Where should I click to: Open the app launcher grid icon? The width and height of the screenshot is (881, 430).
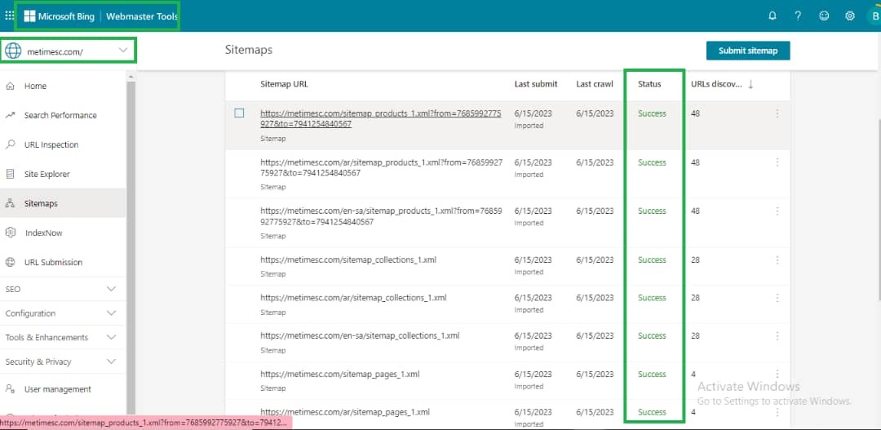tap(10, 16)
